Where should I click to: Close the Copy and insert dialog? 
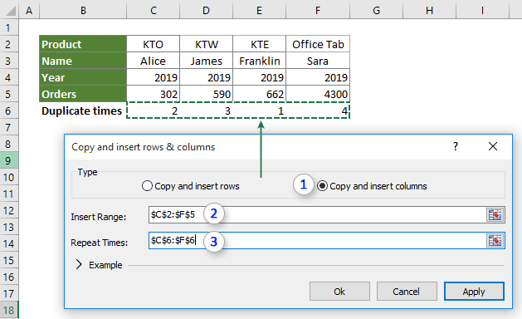[493, 146]
